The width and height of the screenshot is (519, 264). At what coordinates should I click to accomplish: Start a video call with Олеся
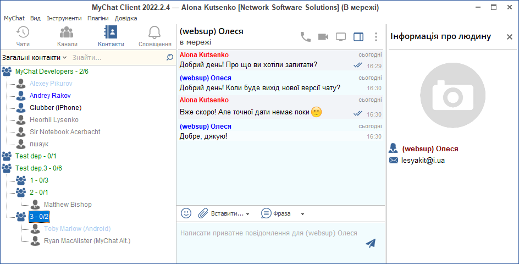(x=323, y=37)
